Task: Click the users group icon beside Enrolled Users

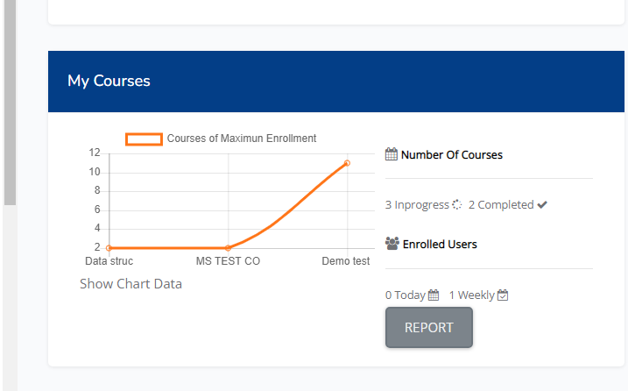Action: pyautogui.click(x=392, y=244)
